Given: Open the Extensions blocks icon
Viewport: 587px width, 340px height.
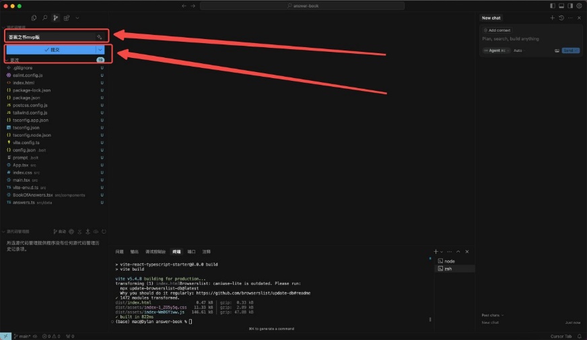Looking at the screenshot, I should (x=66, y=18).
